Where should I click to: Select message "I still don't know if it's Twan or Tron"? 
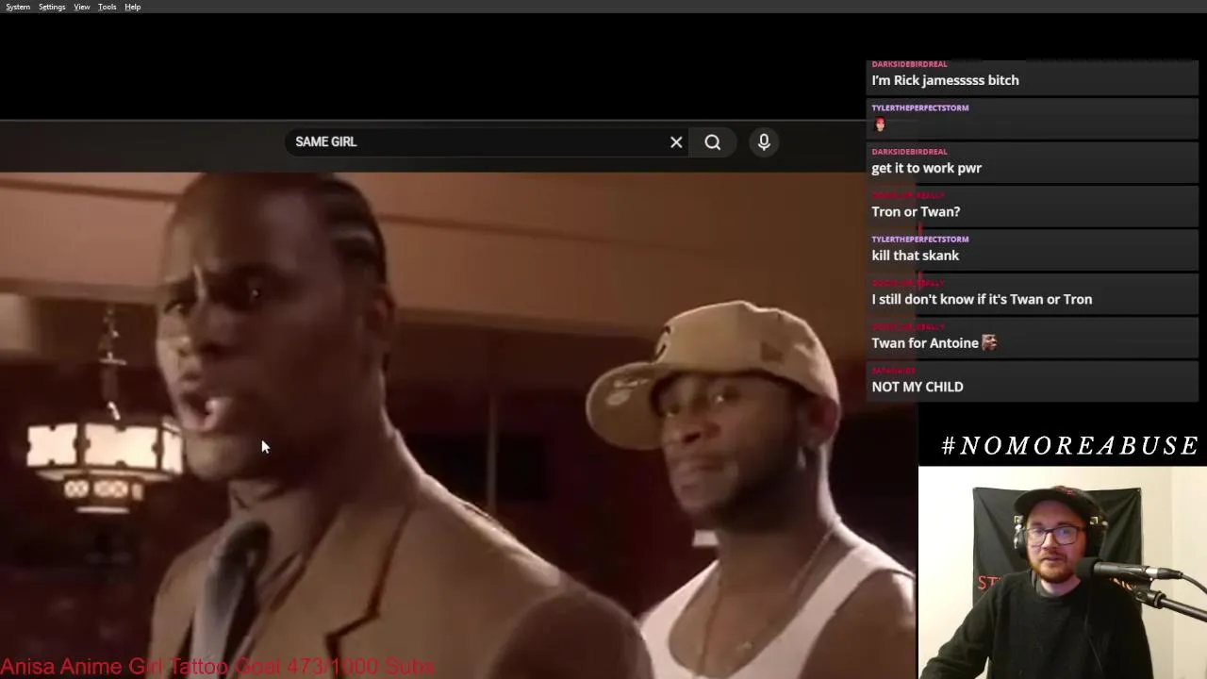982,299
